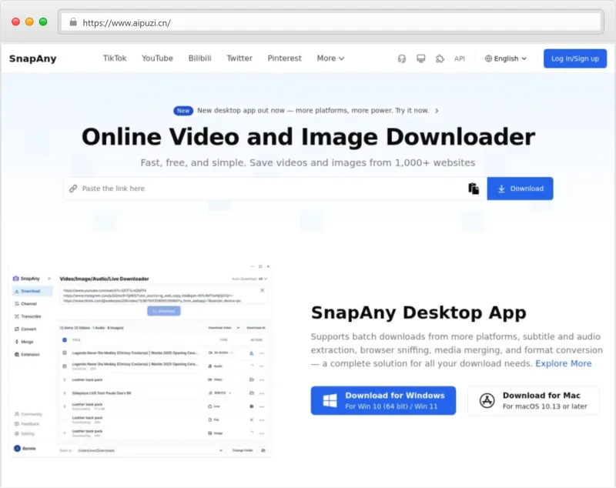Open the Bilibili downloader page

coord(199,58)
